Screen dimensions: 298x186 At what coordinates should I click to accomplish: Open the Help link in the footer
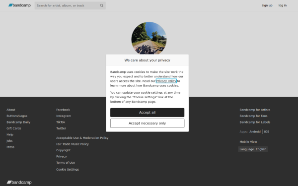(x=10, y=134)
